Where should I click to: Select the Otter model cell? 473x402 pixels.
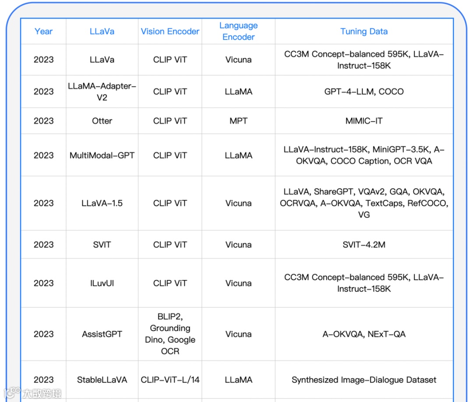pyautogui.click(x=102, y=121)
